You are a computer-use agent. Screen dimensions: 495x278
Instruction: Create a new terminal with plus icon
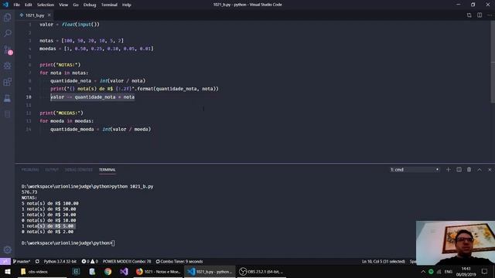coord(449,170)
